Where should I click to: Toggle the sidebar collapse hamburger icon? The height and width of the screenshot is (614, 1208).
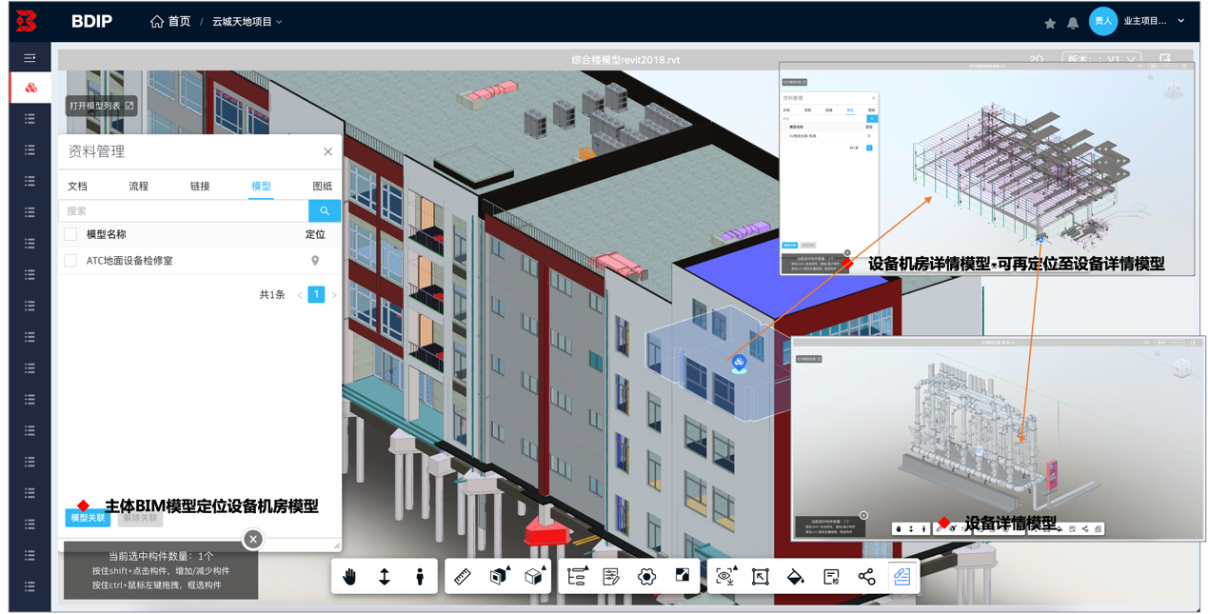30,58
